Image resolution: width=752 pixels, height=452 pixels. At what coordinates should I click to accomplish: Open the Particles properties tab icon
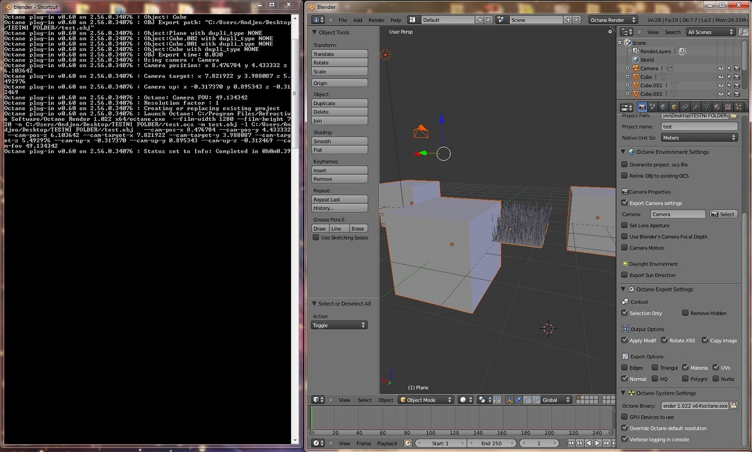[x=739, y=107]
